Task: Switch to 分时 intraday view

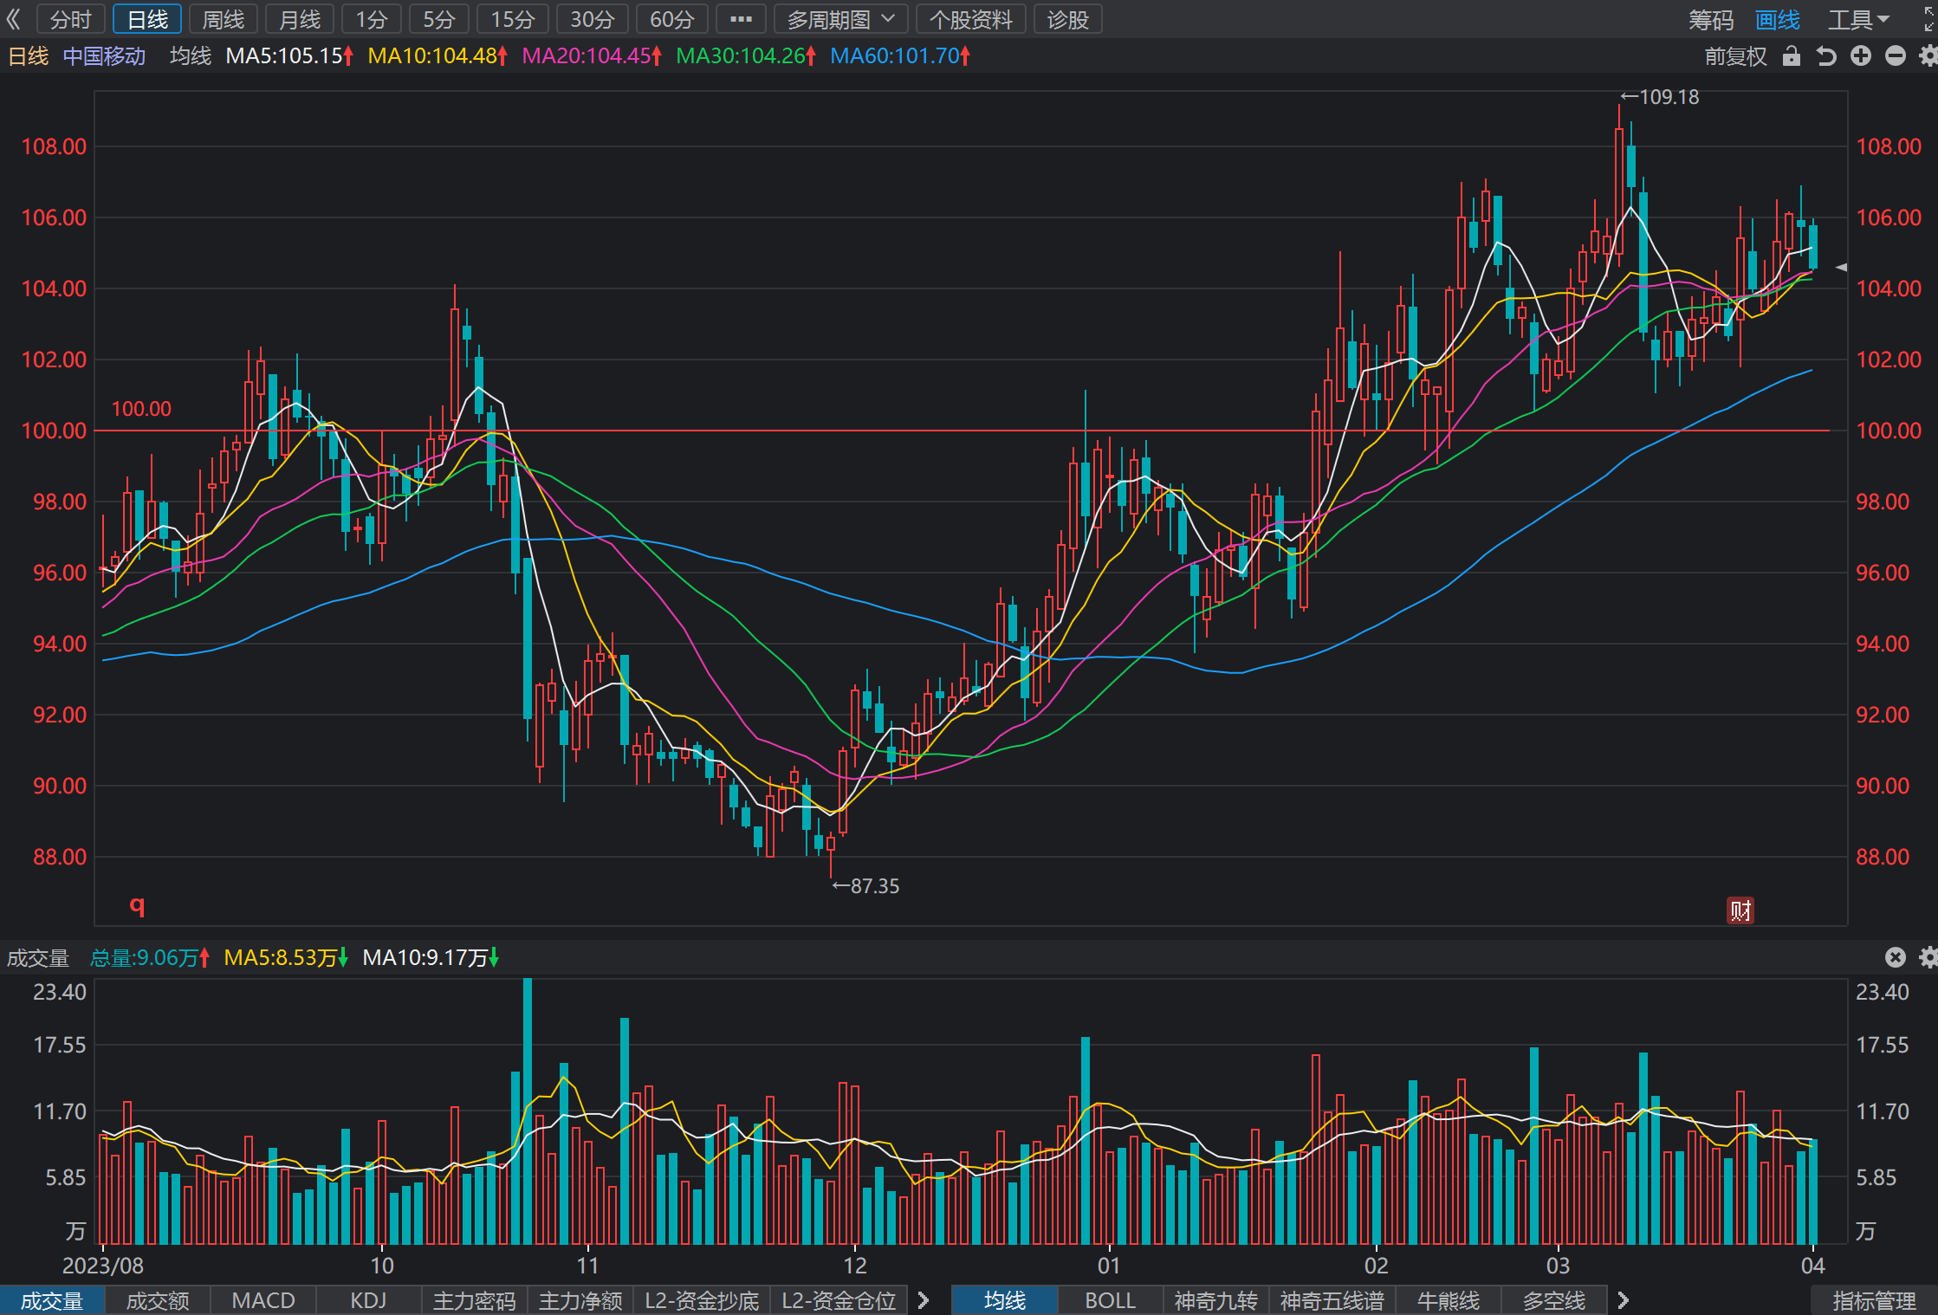Action: 71,19
